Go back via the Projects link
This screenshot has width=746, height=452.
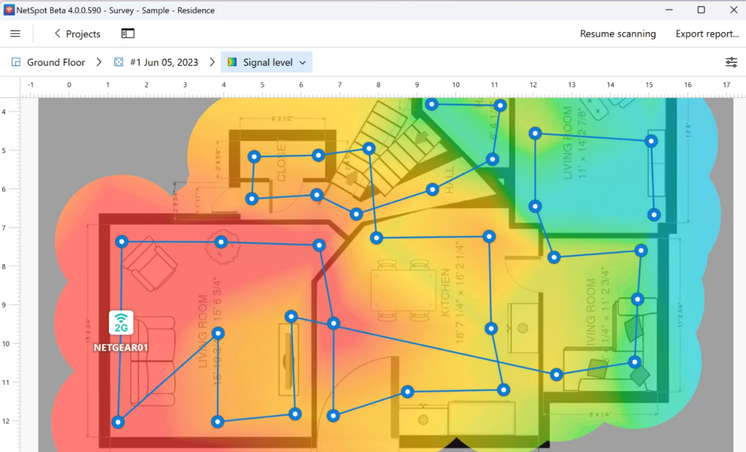click(82, 33)
